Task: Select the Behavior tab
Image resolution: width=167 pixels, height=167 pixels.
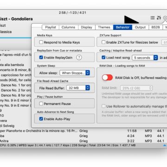Action: [122, 27]
